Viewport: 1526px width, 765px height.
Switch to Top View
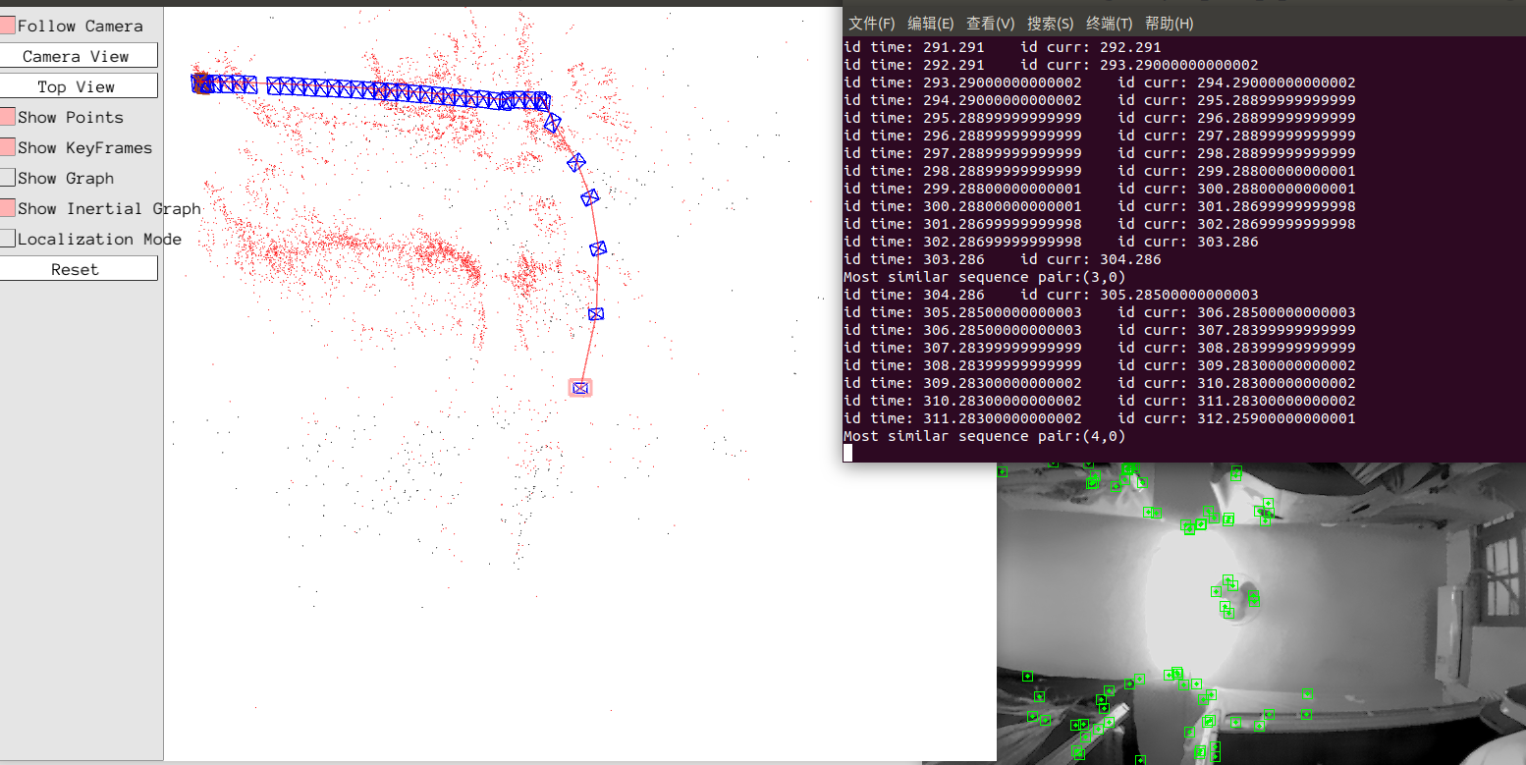[x=79, y=85]
